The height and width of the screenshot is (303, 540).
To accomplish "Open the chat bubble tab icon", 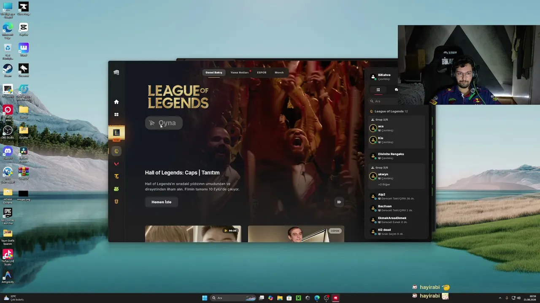I will pos(396,90).
